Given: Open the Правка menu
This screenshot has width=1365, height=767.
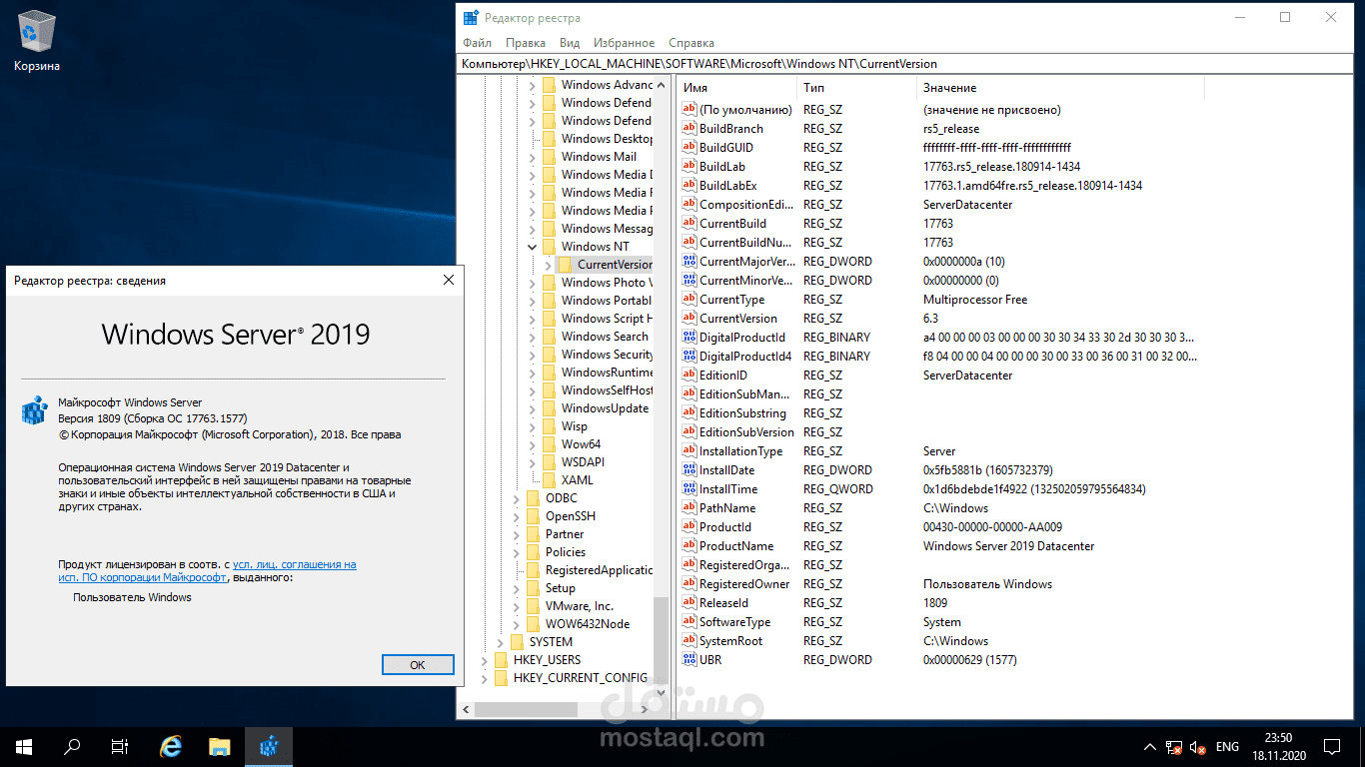Looking at the screenshot, I should coord(527,43).
